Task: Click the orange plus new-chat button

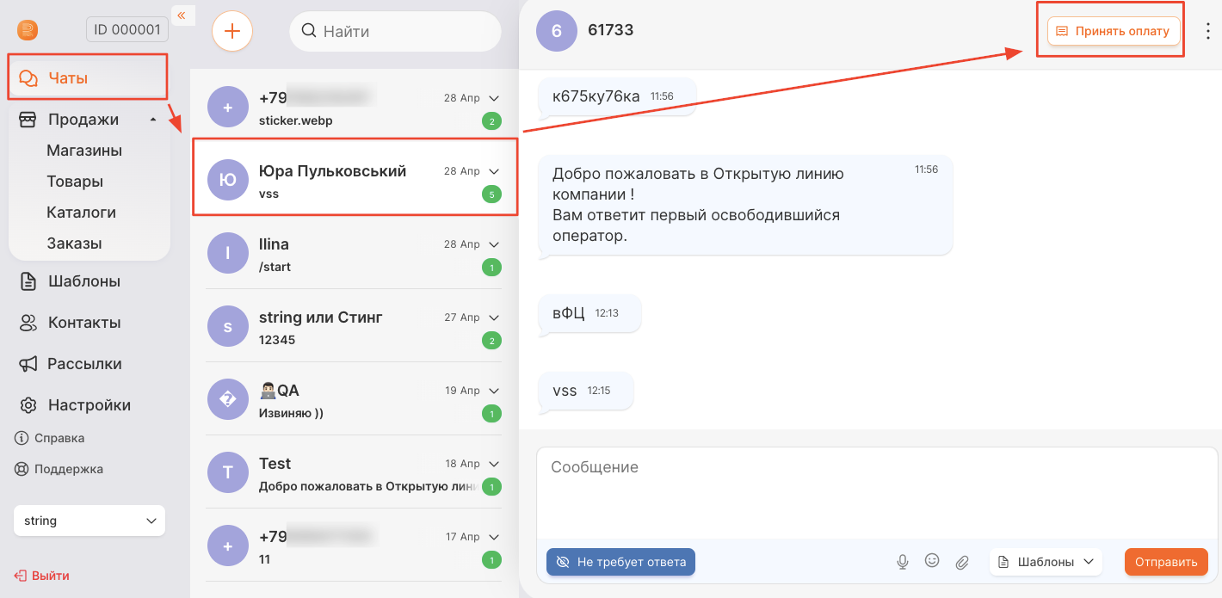Action: 232,32
